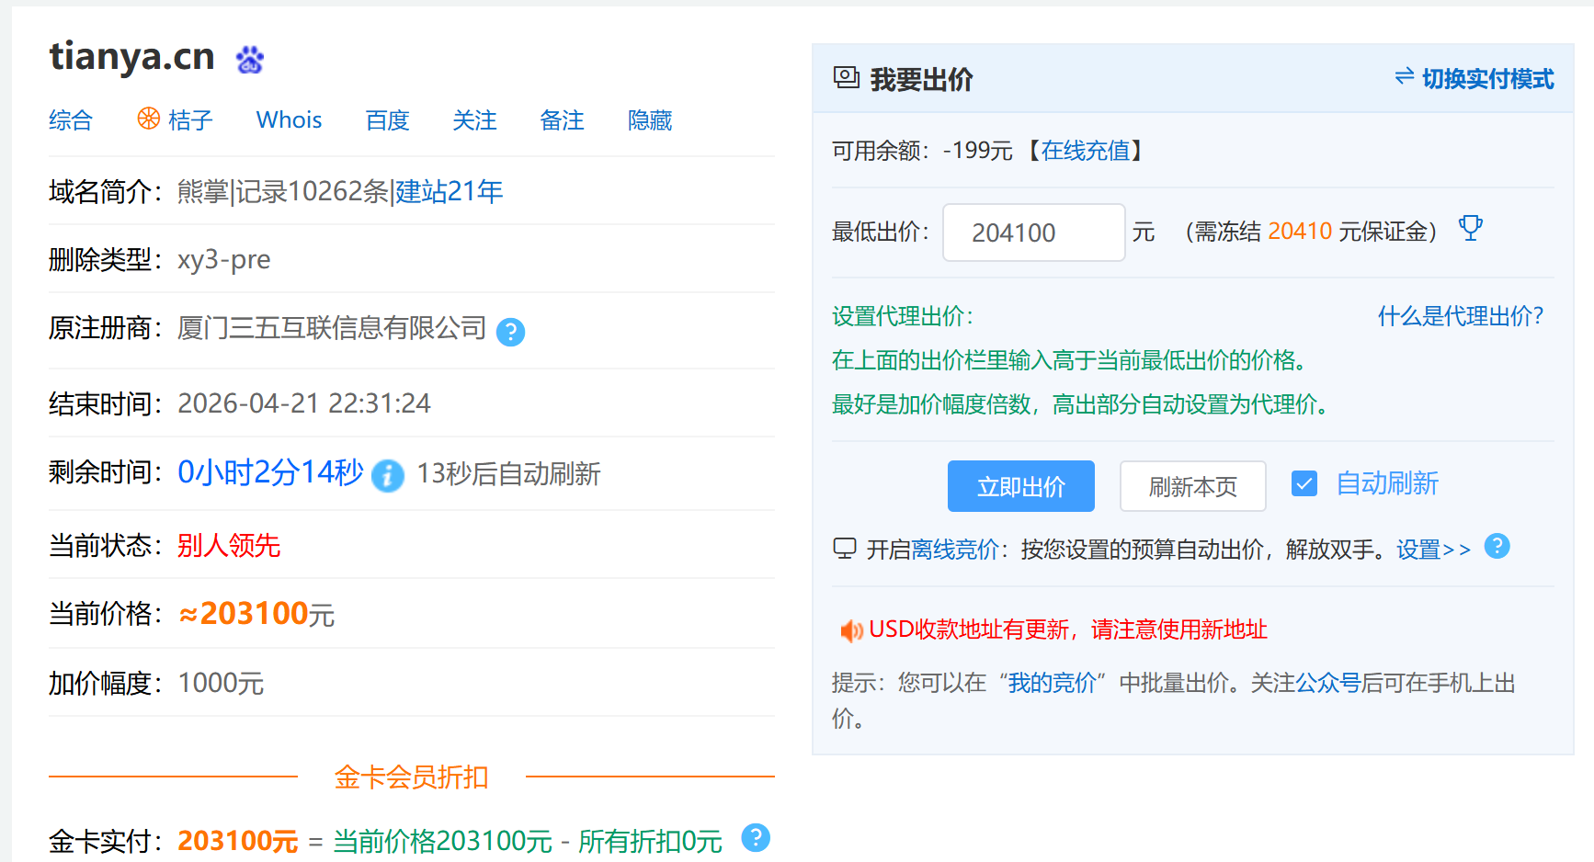1594x862 pixels.
Task: Click the end time 2026-04-21 22:31:24
Action: (304, 403)
